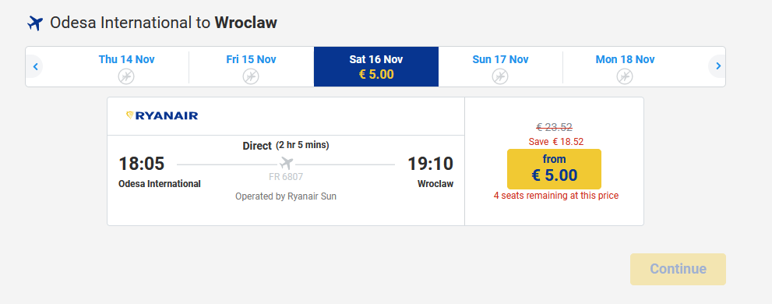The height and width of the screenshot is (304, 772).
Task: Click the Continue button
Action: click(678, 269)
